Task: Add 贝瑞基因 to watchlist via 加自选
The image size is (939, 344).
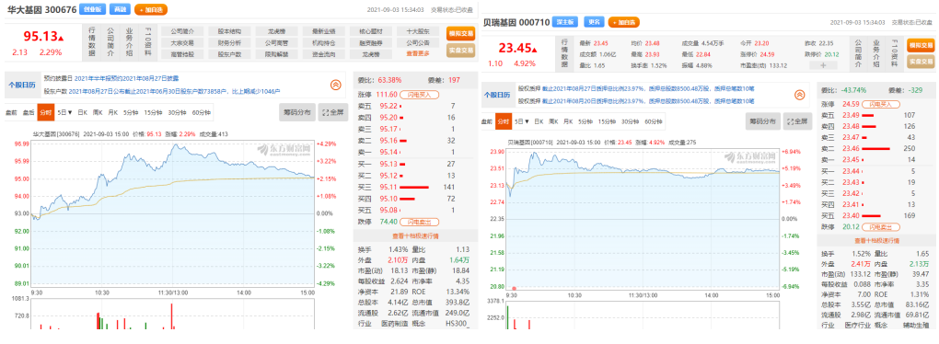Action: point(624,22)
